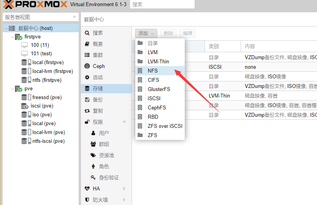This screenshot has height=205, width=317.
Task: Expand the HA submenu arrow
Action: (124, 188)
